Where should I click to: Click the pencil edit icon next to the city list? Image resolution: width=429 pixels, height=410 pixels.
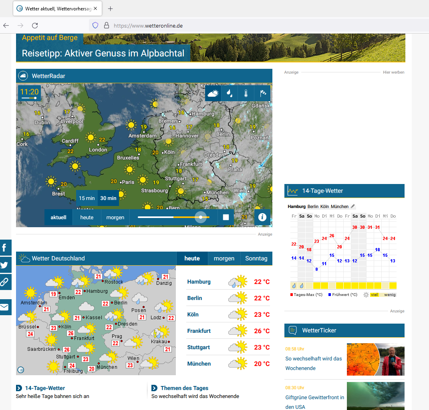click(x=353, y=206)
